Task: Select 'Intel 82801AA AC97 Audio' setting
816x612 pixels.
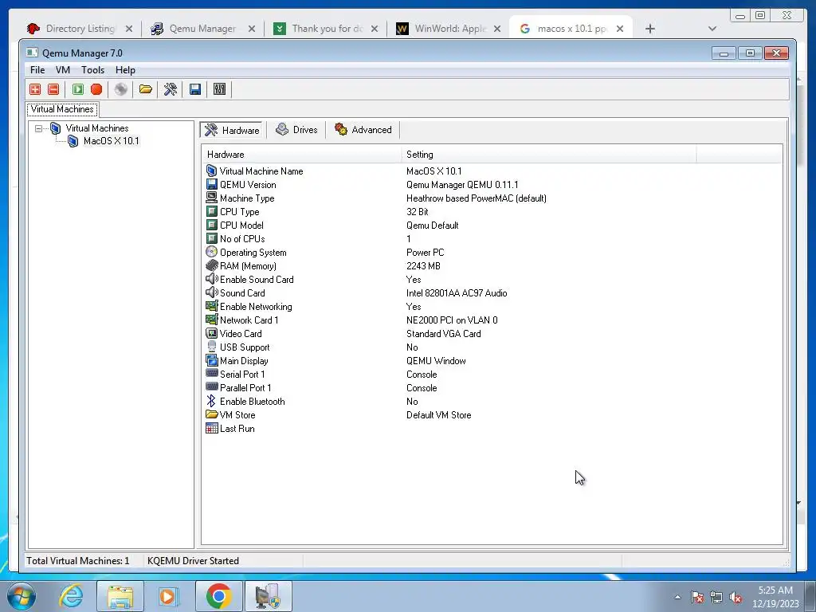Action: click(457, 293)
